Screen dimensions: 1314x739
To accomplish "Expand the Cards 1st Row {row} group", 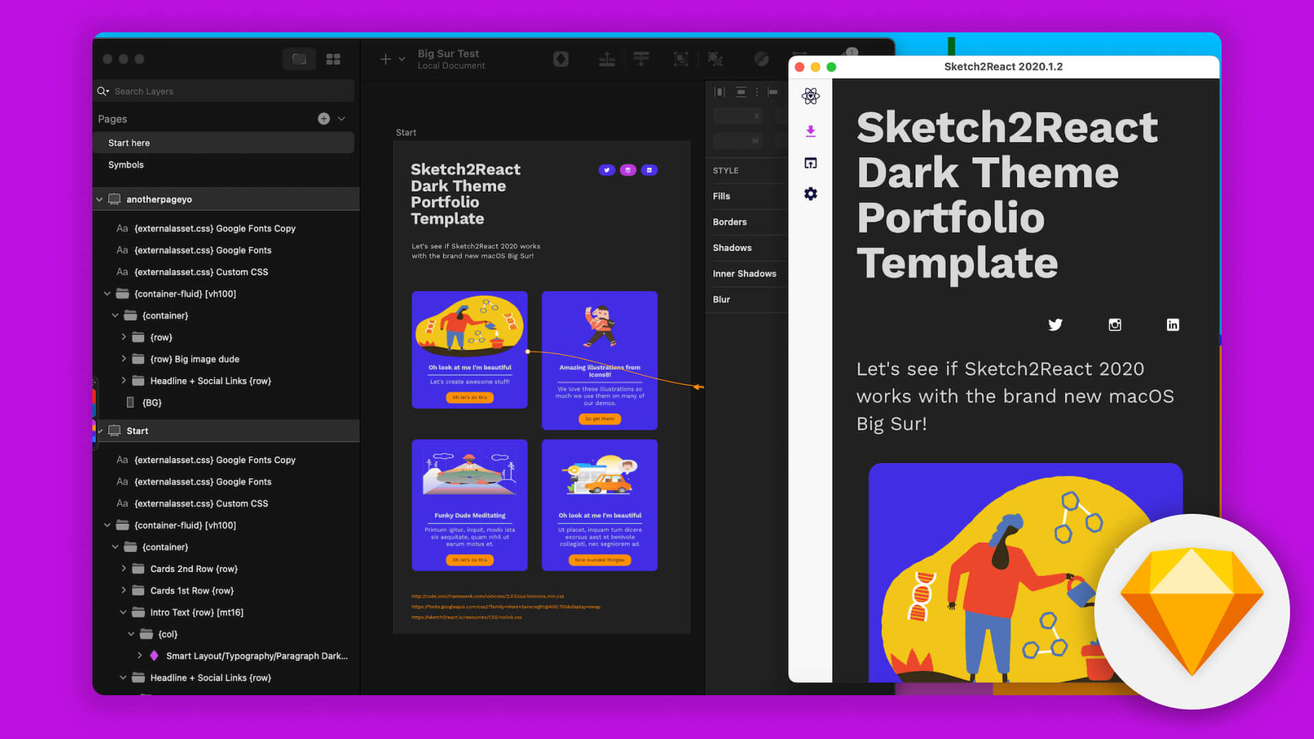I will point(123,591).
